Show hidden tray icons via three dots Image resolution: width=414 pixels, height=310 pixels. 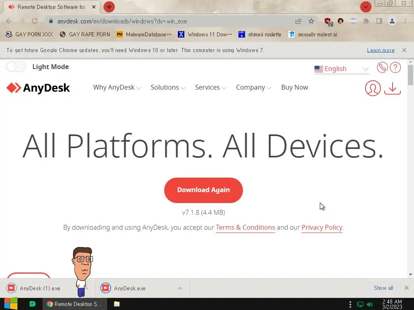pyautogui.click(x=350, y=304)
